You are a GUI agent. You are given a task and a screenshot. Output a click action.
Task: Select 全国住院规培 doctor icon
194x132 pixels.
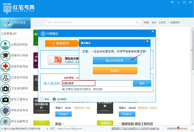(5, 45)
